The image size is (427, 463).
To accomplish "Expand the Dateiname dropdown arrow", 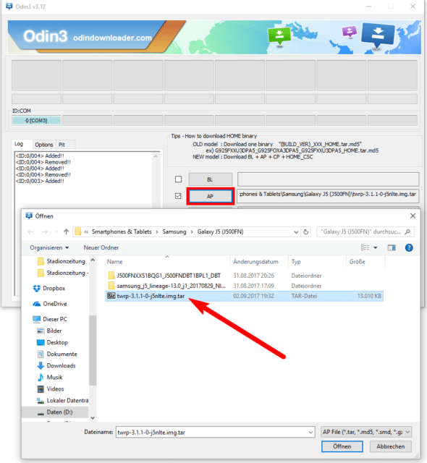I will tap(310, 433).
